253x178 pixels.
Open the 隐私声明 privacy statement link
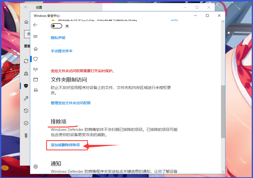tap(58, 38)
